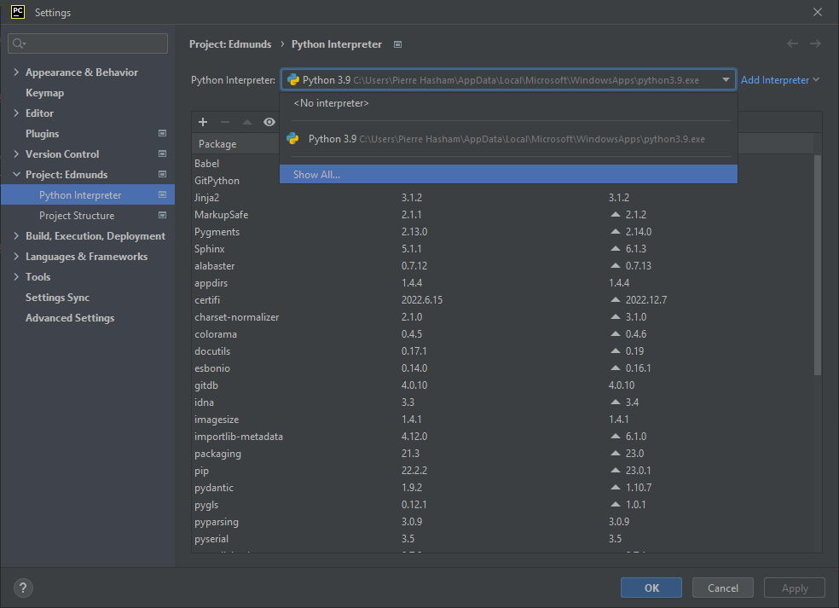Open help with question mark button
This screenshot has height=608, width=839.
click(x=23, y=588)
